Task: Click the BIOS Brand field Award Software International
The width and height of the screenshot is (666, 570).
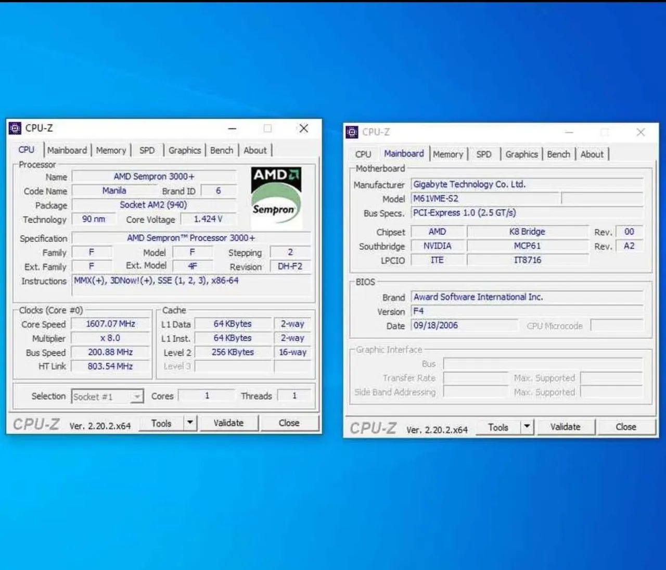Action: point(528,297)
